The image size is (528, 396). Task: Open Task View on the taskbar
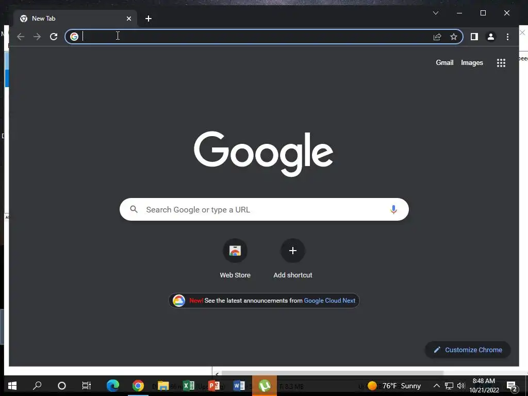click(x=87, y=386)
